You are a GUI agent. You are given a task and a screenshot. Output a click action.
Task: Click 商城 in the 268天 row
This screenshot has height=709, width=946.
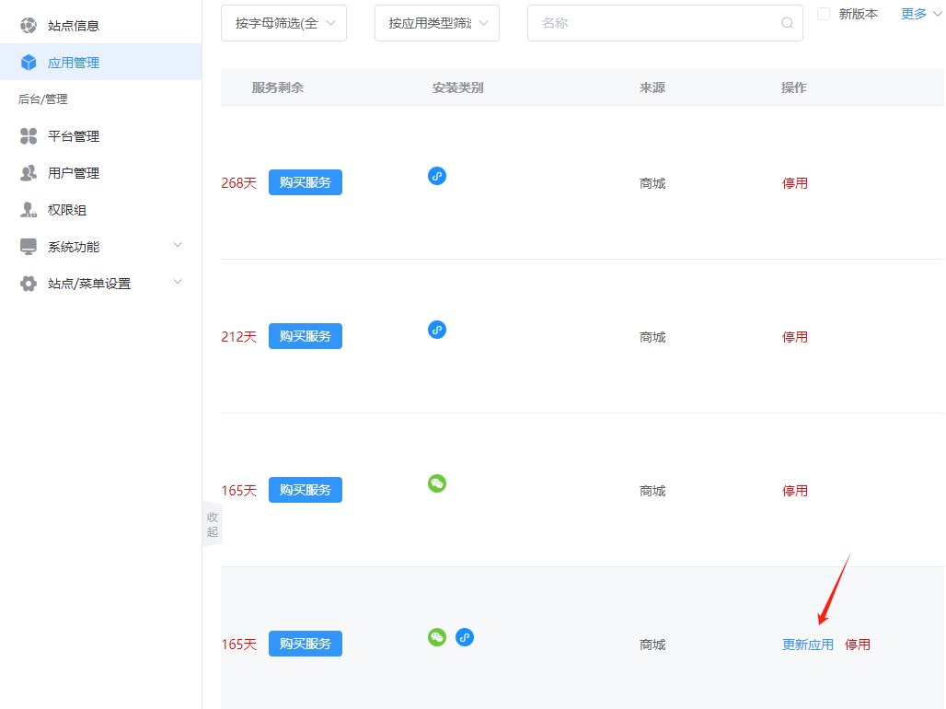pos(652,183)
